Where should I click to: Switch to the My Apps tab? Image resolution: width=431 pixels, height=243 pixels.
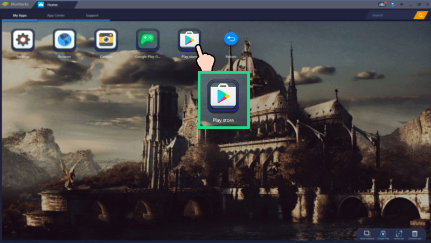(20, 16)
